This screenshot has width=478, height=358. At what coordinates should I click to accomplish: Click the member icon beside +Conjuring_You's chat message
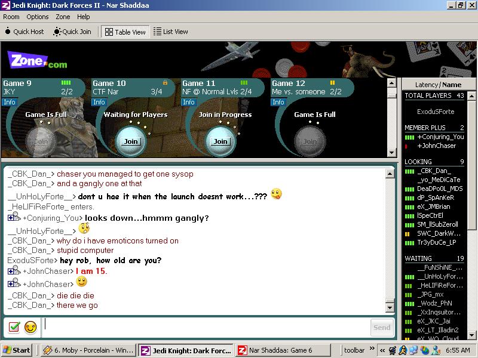(14, 217)
